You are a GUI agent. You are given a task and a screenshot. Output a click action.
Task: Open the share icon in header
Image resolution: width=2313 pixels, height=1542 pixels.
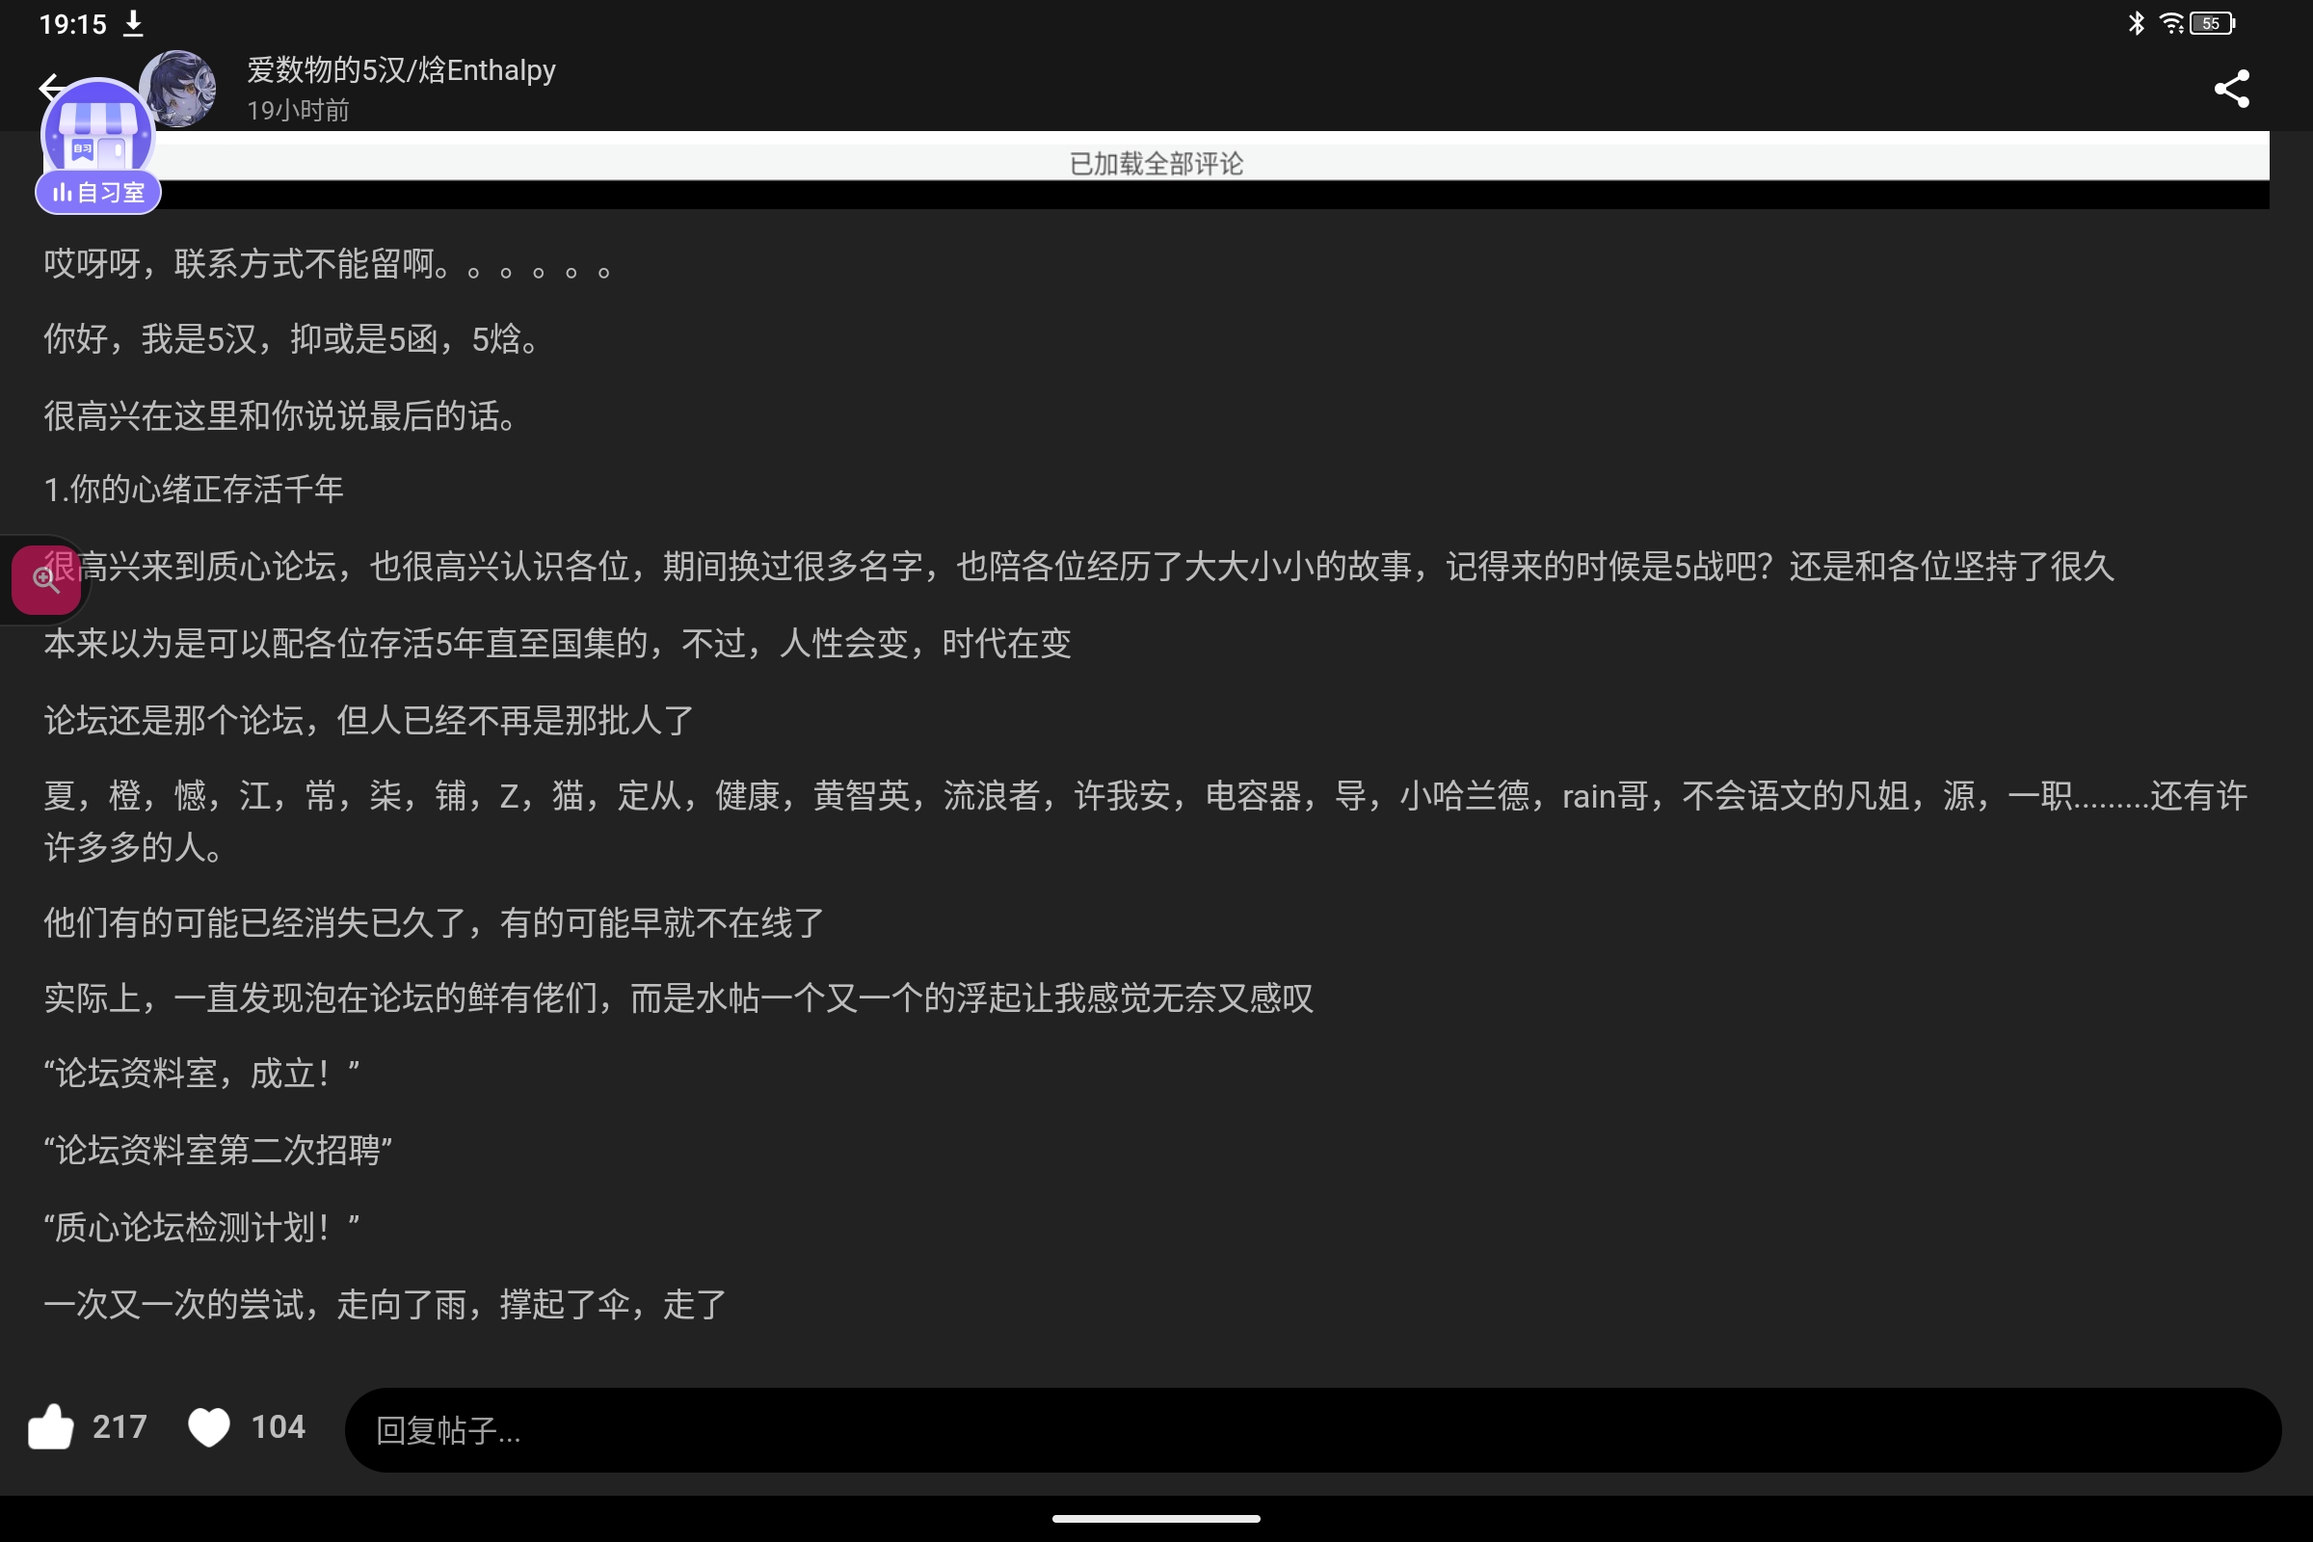(2231, 89)
